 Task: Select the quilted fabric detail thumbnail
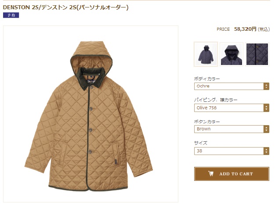(257, 54)
